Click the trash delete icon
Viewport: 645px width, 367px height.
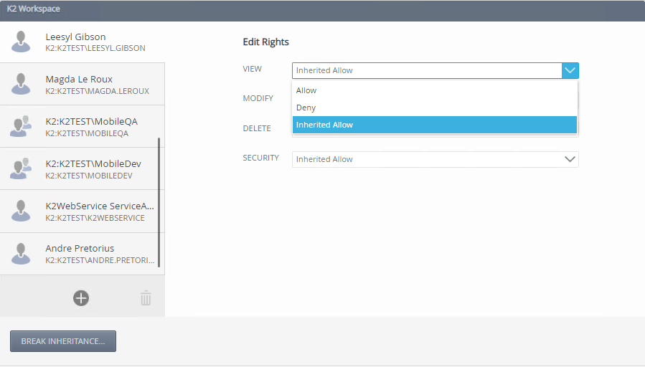point(146,298)
